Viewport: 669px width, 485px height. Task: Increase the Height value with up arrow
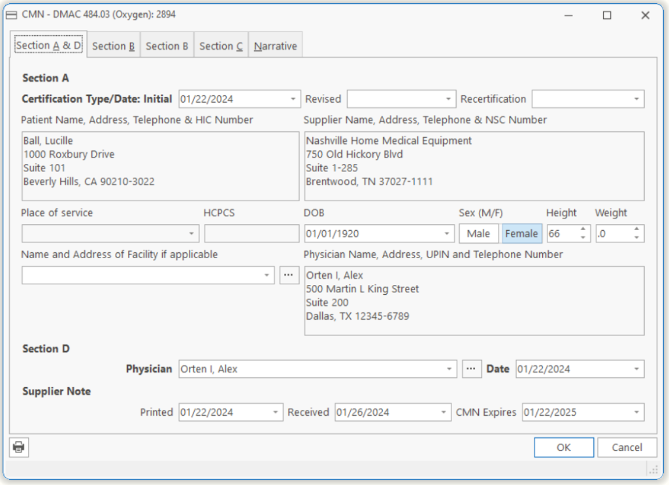point(583,229)
